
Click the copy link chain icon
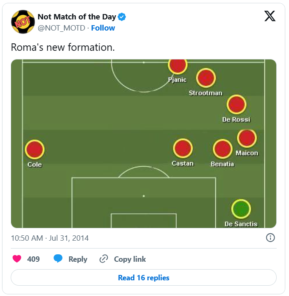click(x=104, y=259)
